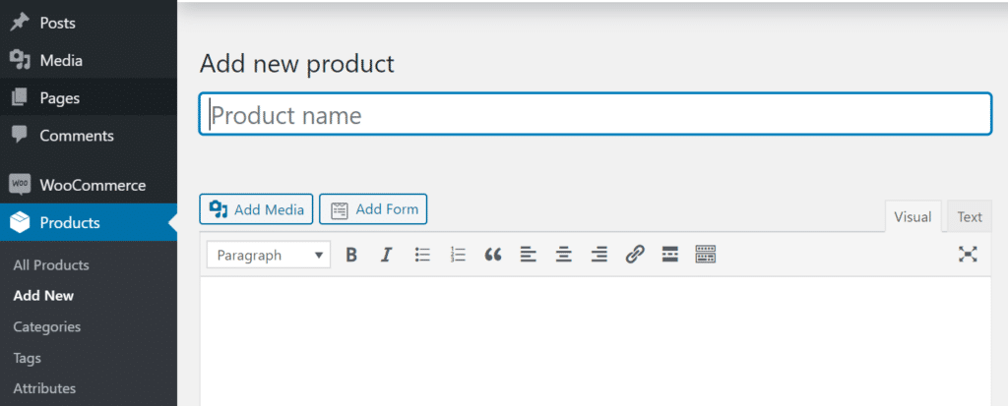1008x406 pixels.
Task: Focus the Product name field
Action: [x=596, y=114]
